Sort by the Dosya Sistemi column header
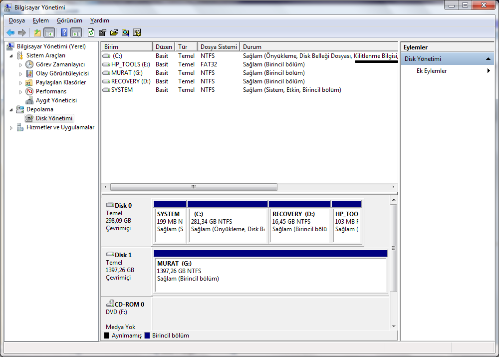Image resolution: width=499 pixels, height=357 pixels. 219,47
